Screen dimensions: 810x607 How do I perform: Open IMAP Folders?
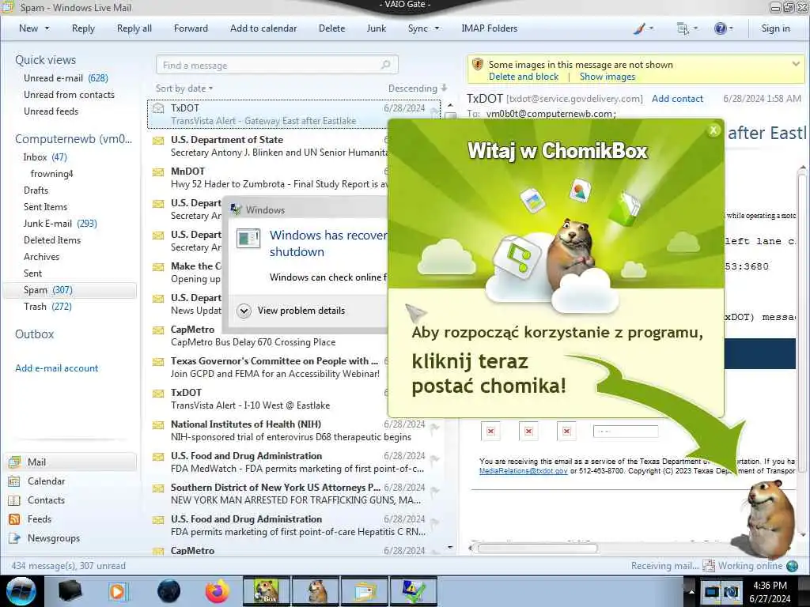pos(489,28)
